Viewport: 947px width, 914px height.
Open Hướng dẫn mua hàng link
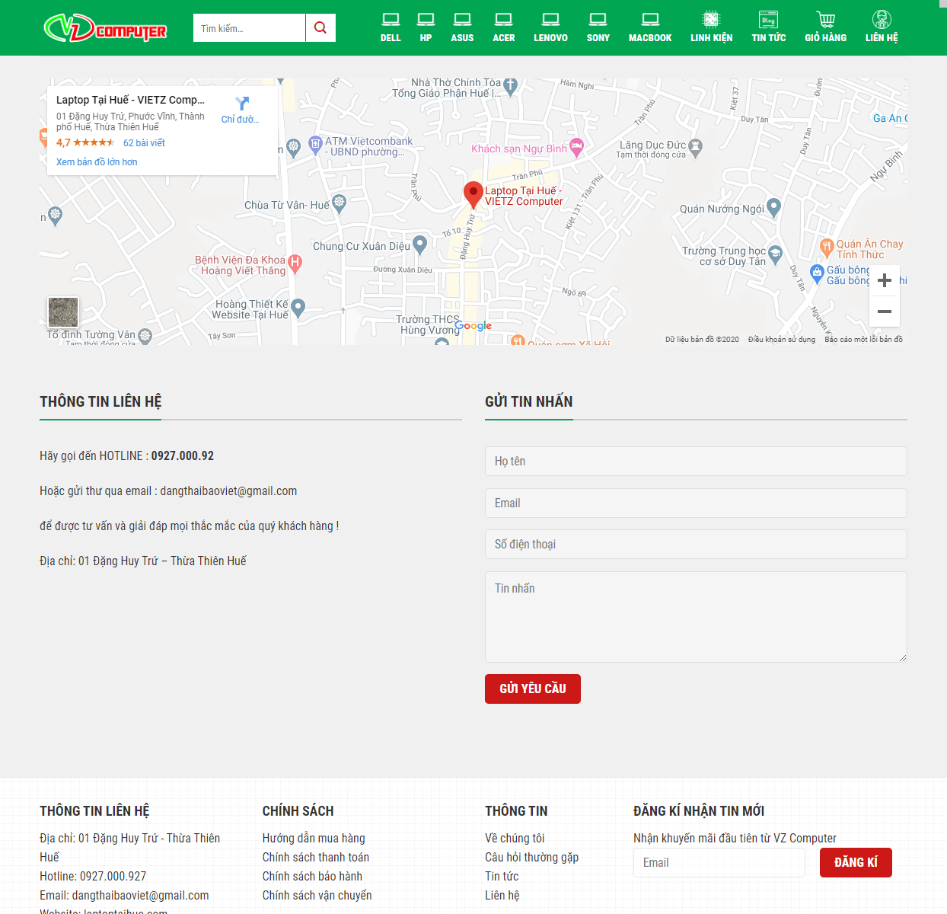coord(314,839)
